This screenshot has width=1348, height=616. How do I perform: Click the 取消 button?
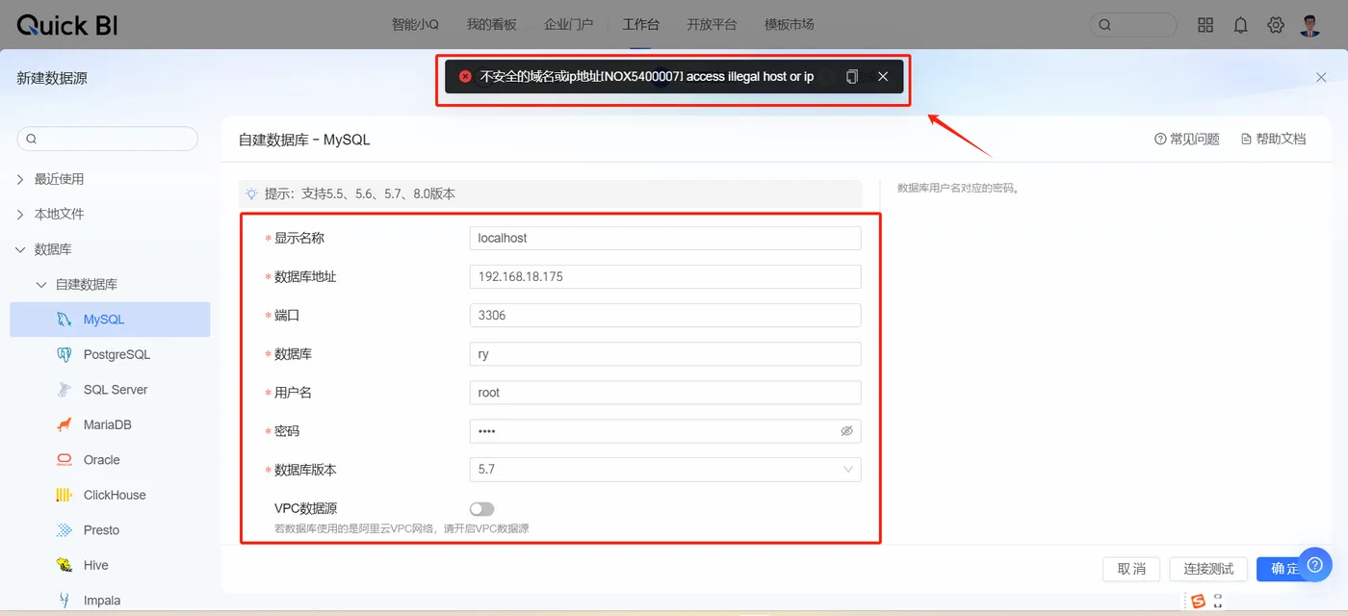pos(1131,569)
